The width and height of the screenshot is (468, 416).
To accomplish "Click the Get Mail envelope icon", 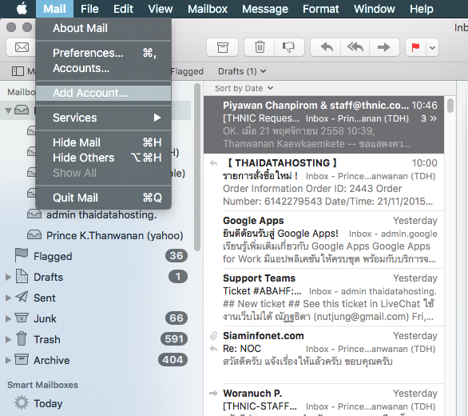I will [x=22, y=47].
